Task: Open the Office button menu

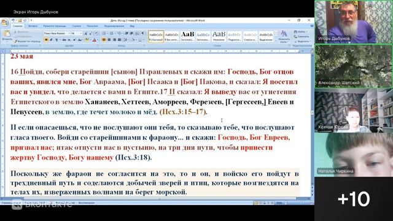Action: click(x=5, y=22)
